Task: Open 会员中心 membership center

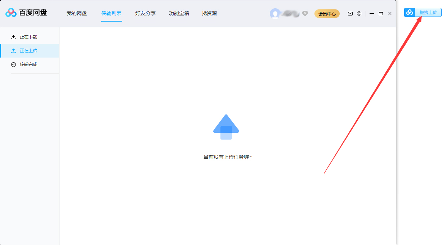Action: pos(327,13)
